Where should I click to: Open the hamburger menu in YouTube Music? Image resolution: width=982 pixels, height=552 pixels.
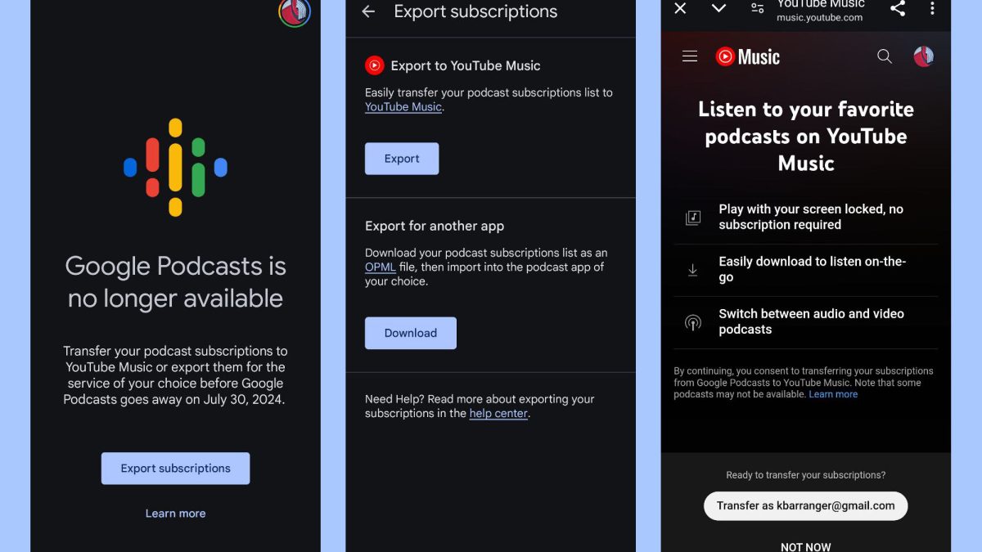690,56
